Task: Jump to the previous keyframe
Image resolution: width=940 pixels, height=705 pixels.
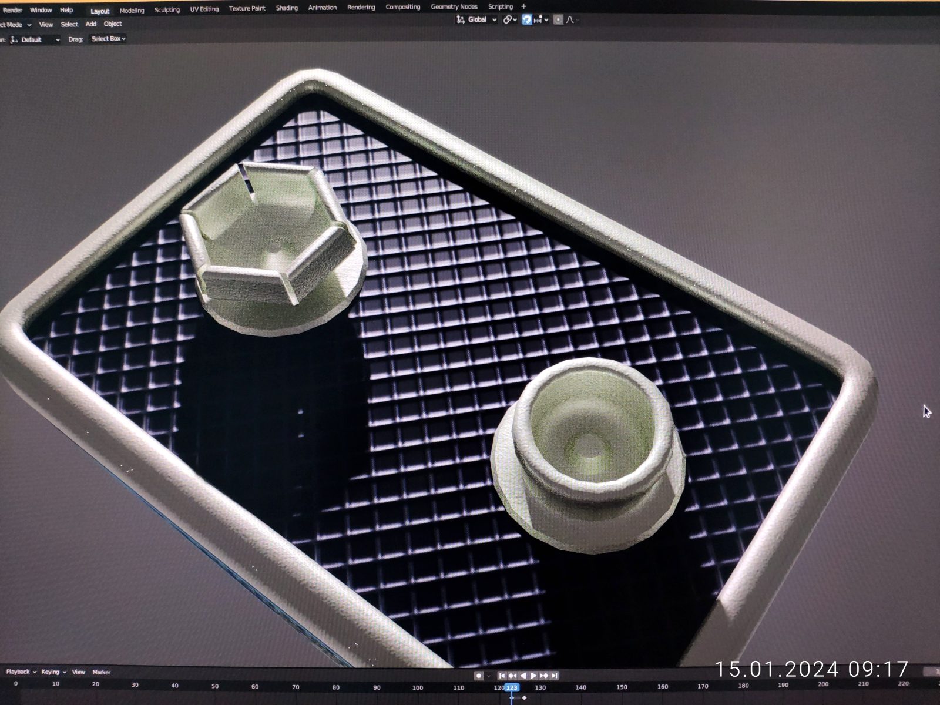Action: [x=512, y=676]
